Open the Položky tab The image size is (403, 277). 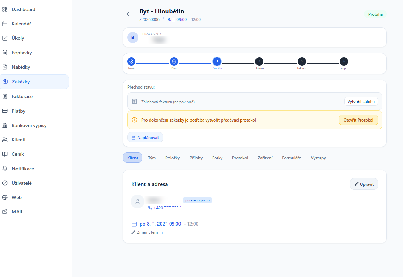point(173,158)
